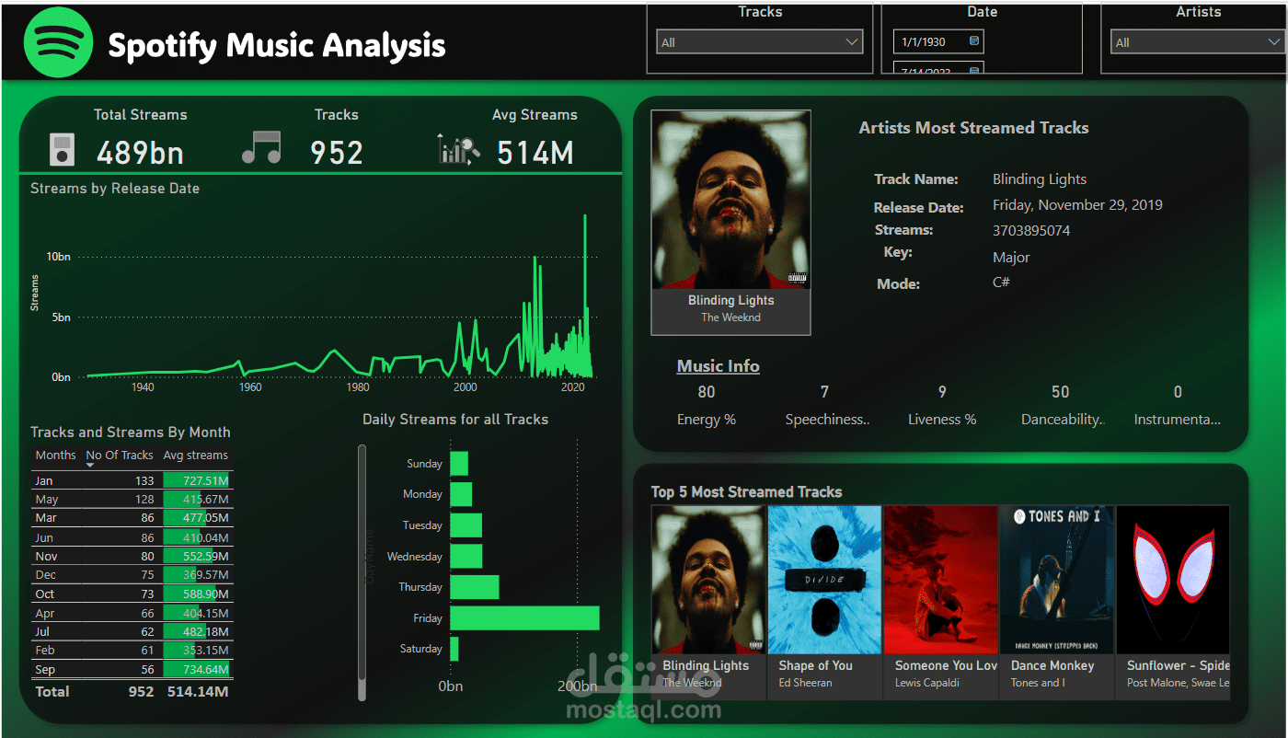Select the Blinding Lights album cover card
The width and height of the screenshot is (1288, 738).
pos(730,223)
